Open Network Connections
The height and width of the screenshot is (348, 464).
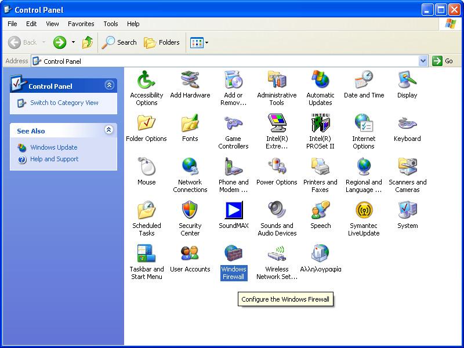tap(190, 175)
